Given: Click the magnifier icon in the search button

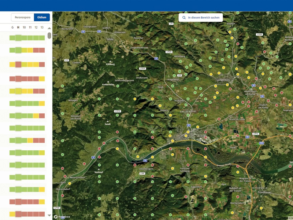Looking at the screenshot, I should click(184, 17).
